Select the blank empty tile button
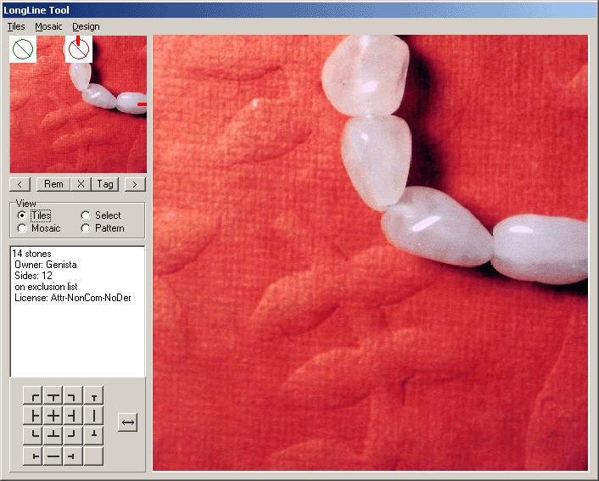Viewport: 599px width, 481px height. [x=93, y=456]
